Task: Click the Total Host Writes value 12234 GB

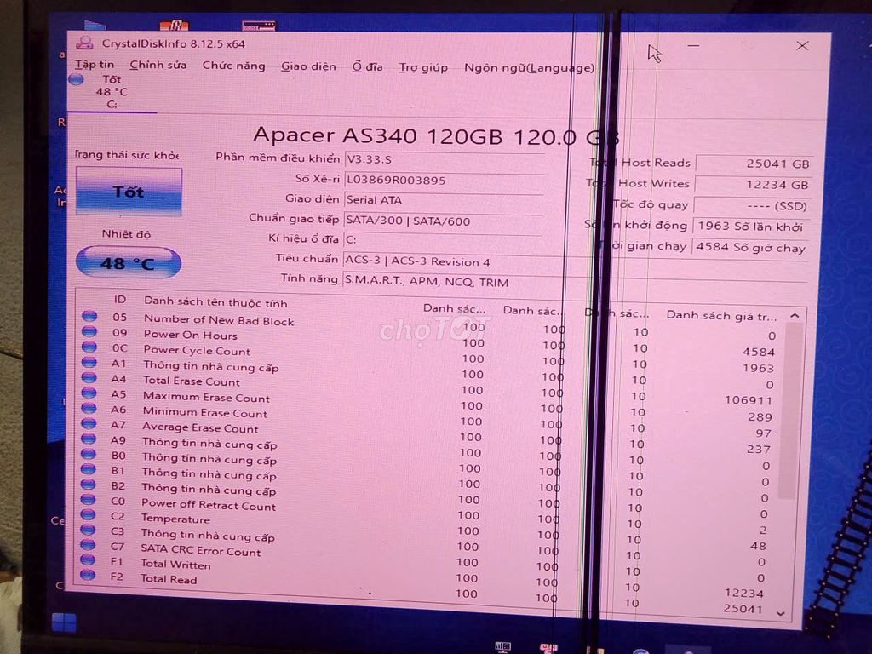Action: [753, 185]
